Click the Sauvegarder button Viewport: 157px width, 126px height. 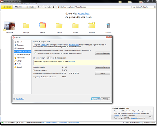96,99
